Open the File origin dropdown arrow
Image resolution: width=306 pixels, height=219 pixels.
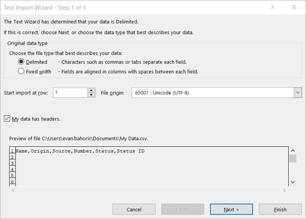(298, 93)
